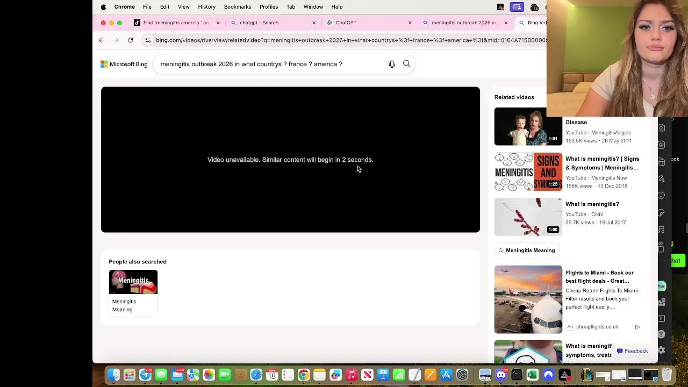
Task: Open Safari in the Dock
Action: [x=256, y=375]
